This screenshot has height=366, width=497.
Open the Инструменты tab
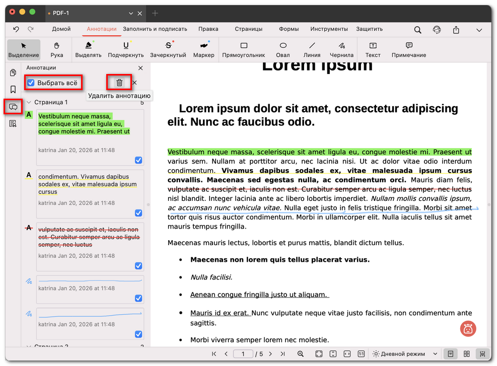click(x=329, y=29)
